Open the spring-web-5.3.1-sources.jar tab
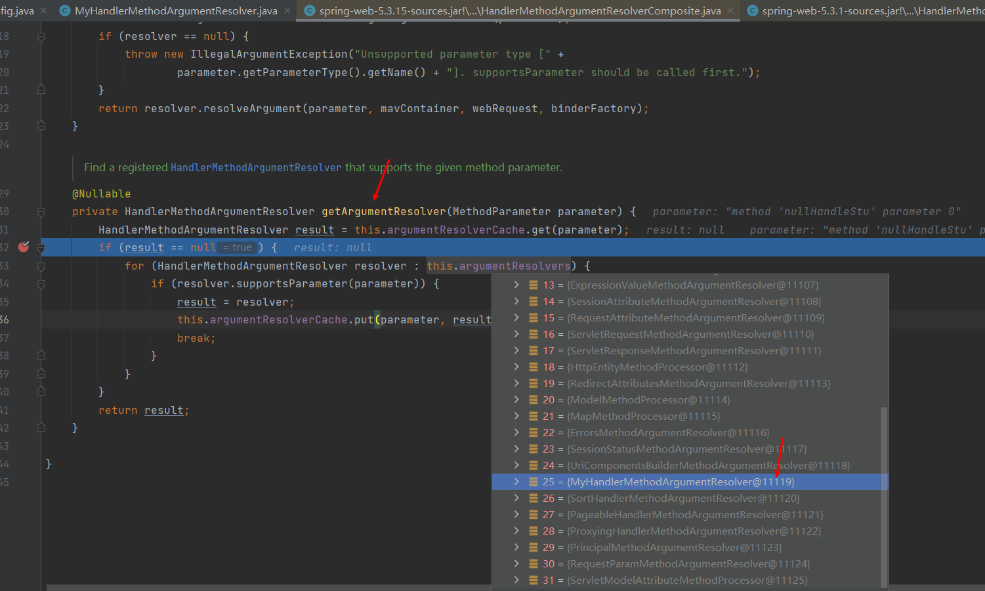This screenshot has height=591, width=985. [866, 10]
